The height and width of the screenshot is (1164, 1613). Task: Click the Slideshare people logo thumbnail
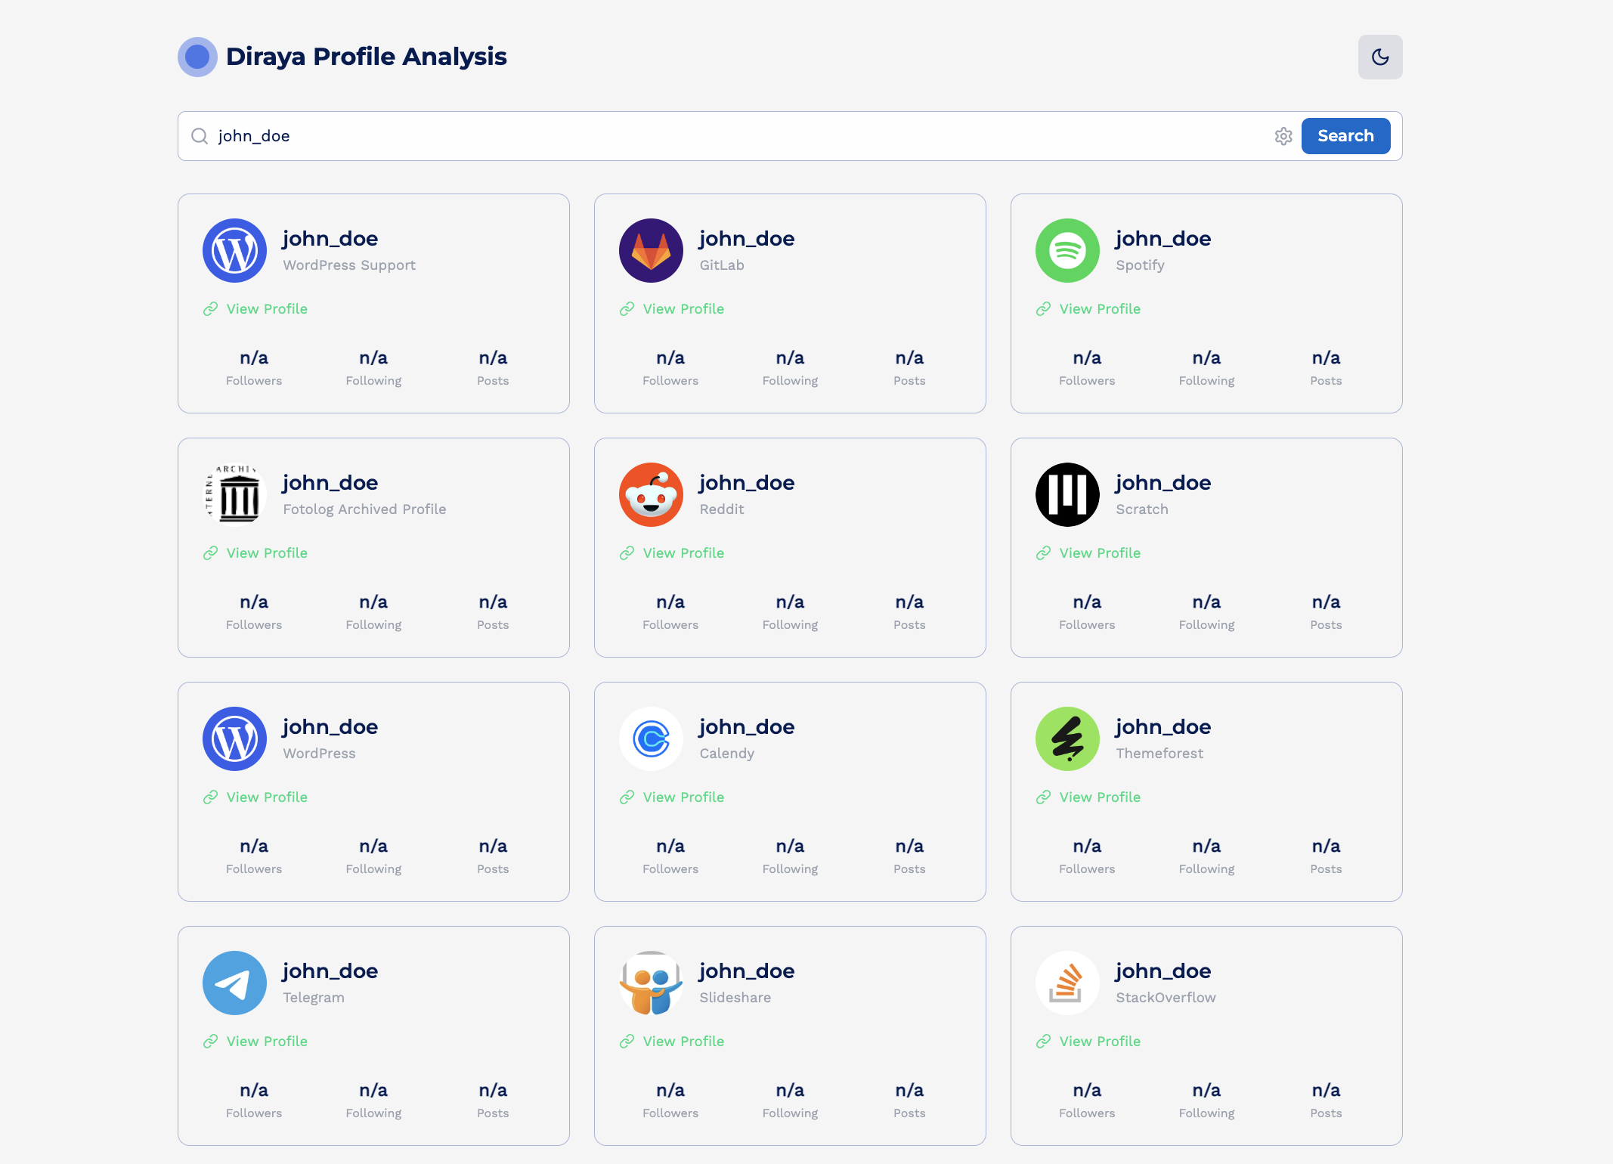click(651, 983)
